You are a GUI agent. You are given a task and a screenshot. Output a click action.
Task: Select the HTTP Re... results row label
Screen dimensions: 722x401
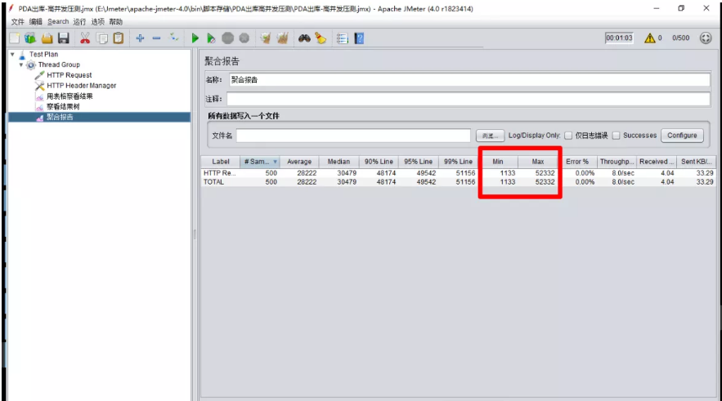220,173
